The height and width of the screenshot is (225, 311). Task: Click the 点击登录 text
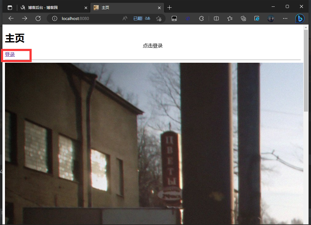[x=153, y=46]
